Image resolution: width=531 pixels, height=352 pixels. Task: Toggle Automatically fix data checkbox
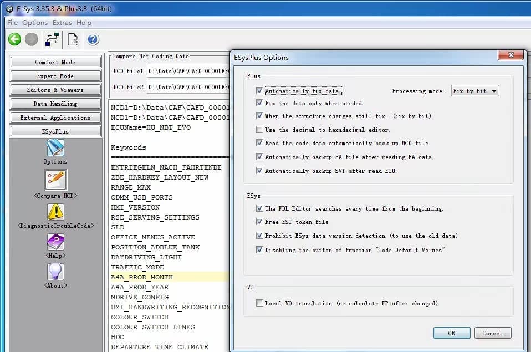coord(259,90)
